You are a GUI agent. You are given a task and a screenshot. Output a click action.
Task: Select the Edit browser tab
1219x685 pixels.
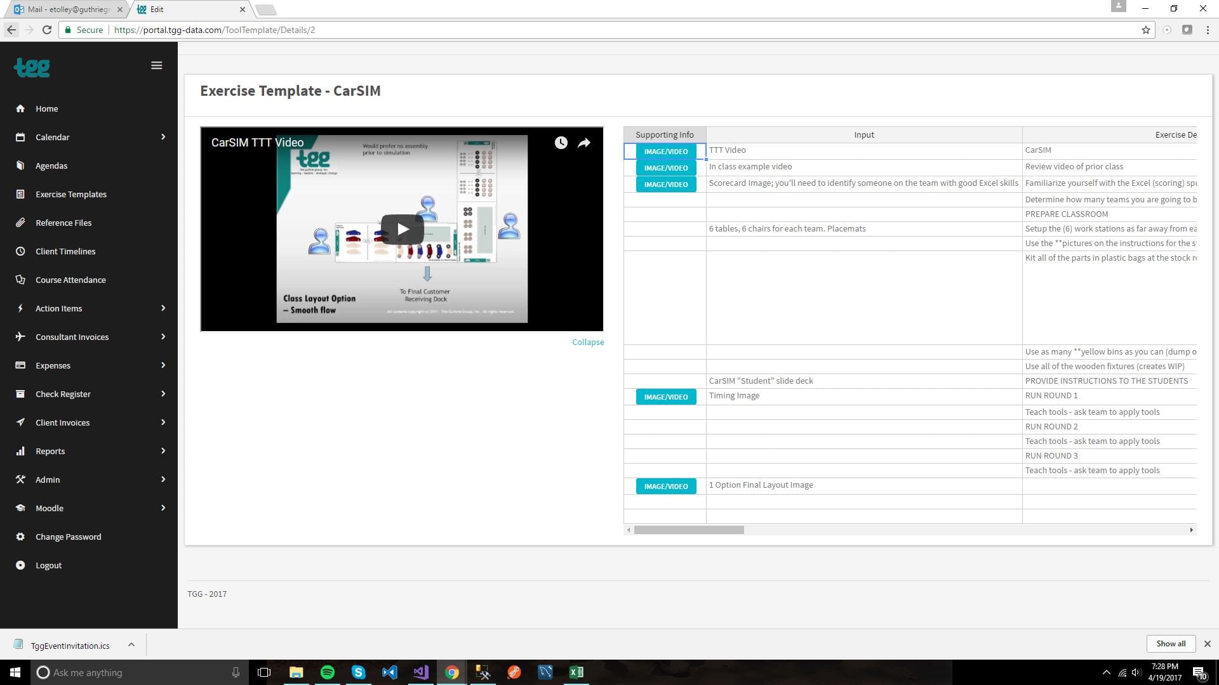[x=190, y=10]
